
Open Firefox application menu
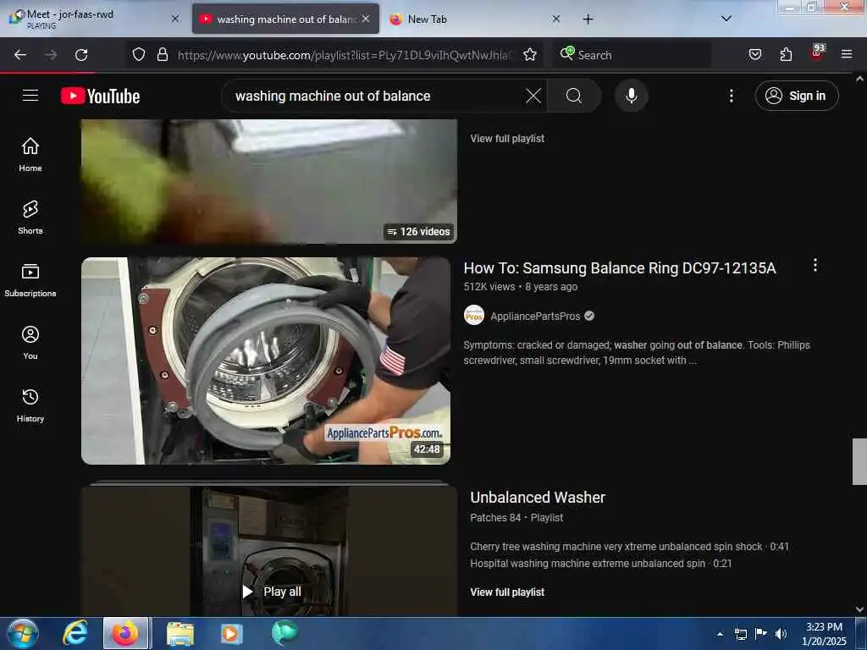tap(846, 54)
